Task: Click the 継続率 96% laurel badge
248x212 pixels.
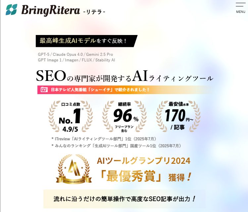Action: pos(124,117)
